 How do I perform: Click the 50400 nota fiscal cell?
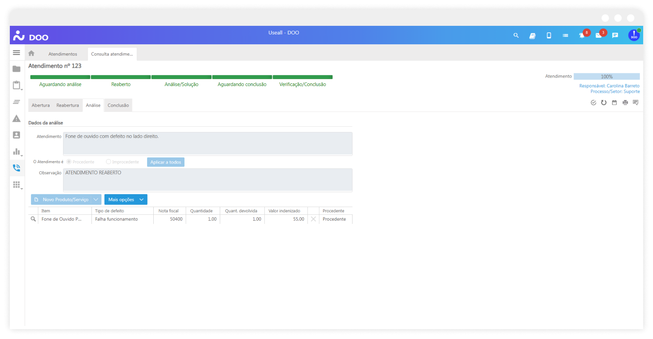170,219
